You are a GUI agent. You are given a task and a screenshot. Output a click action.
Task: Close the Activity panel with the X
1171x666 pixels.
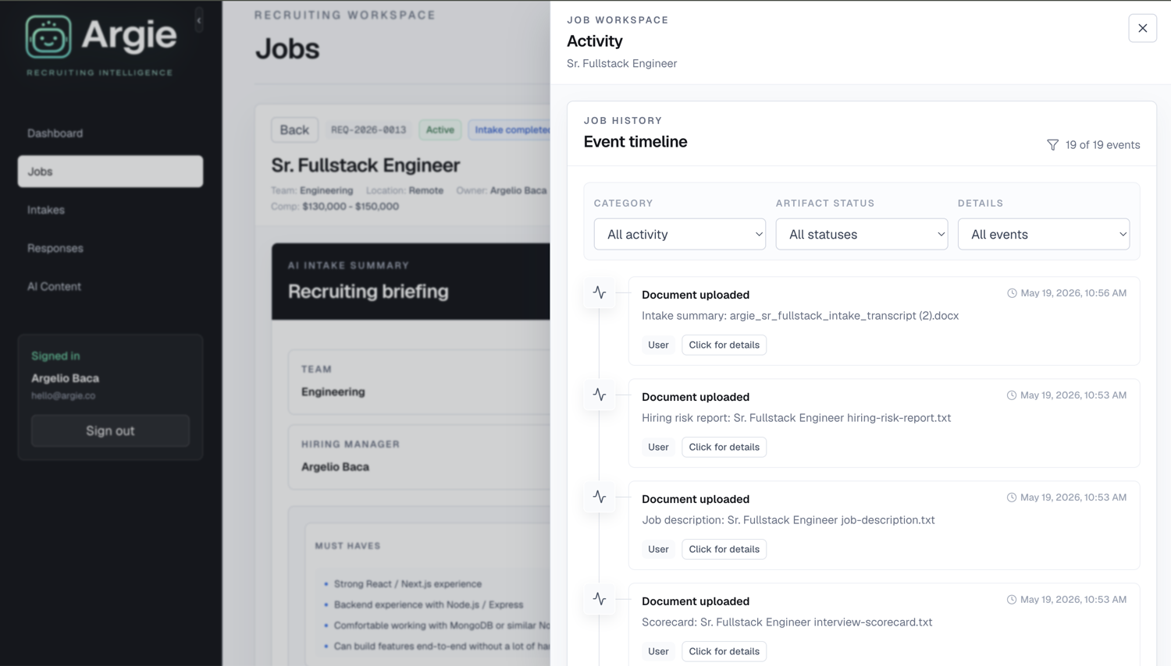tap(1142, 28)
